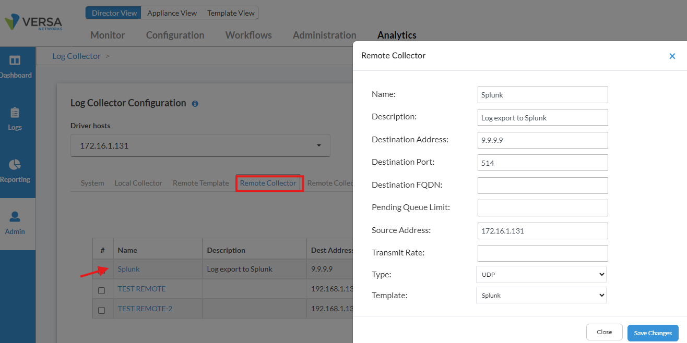The width and height of the screenshot is (687, 343).
Task: Click the Source Address field
Action: [543, 231]
